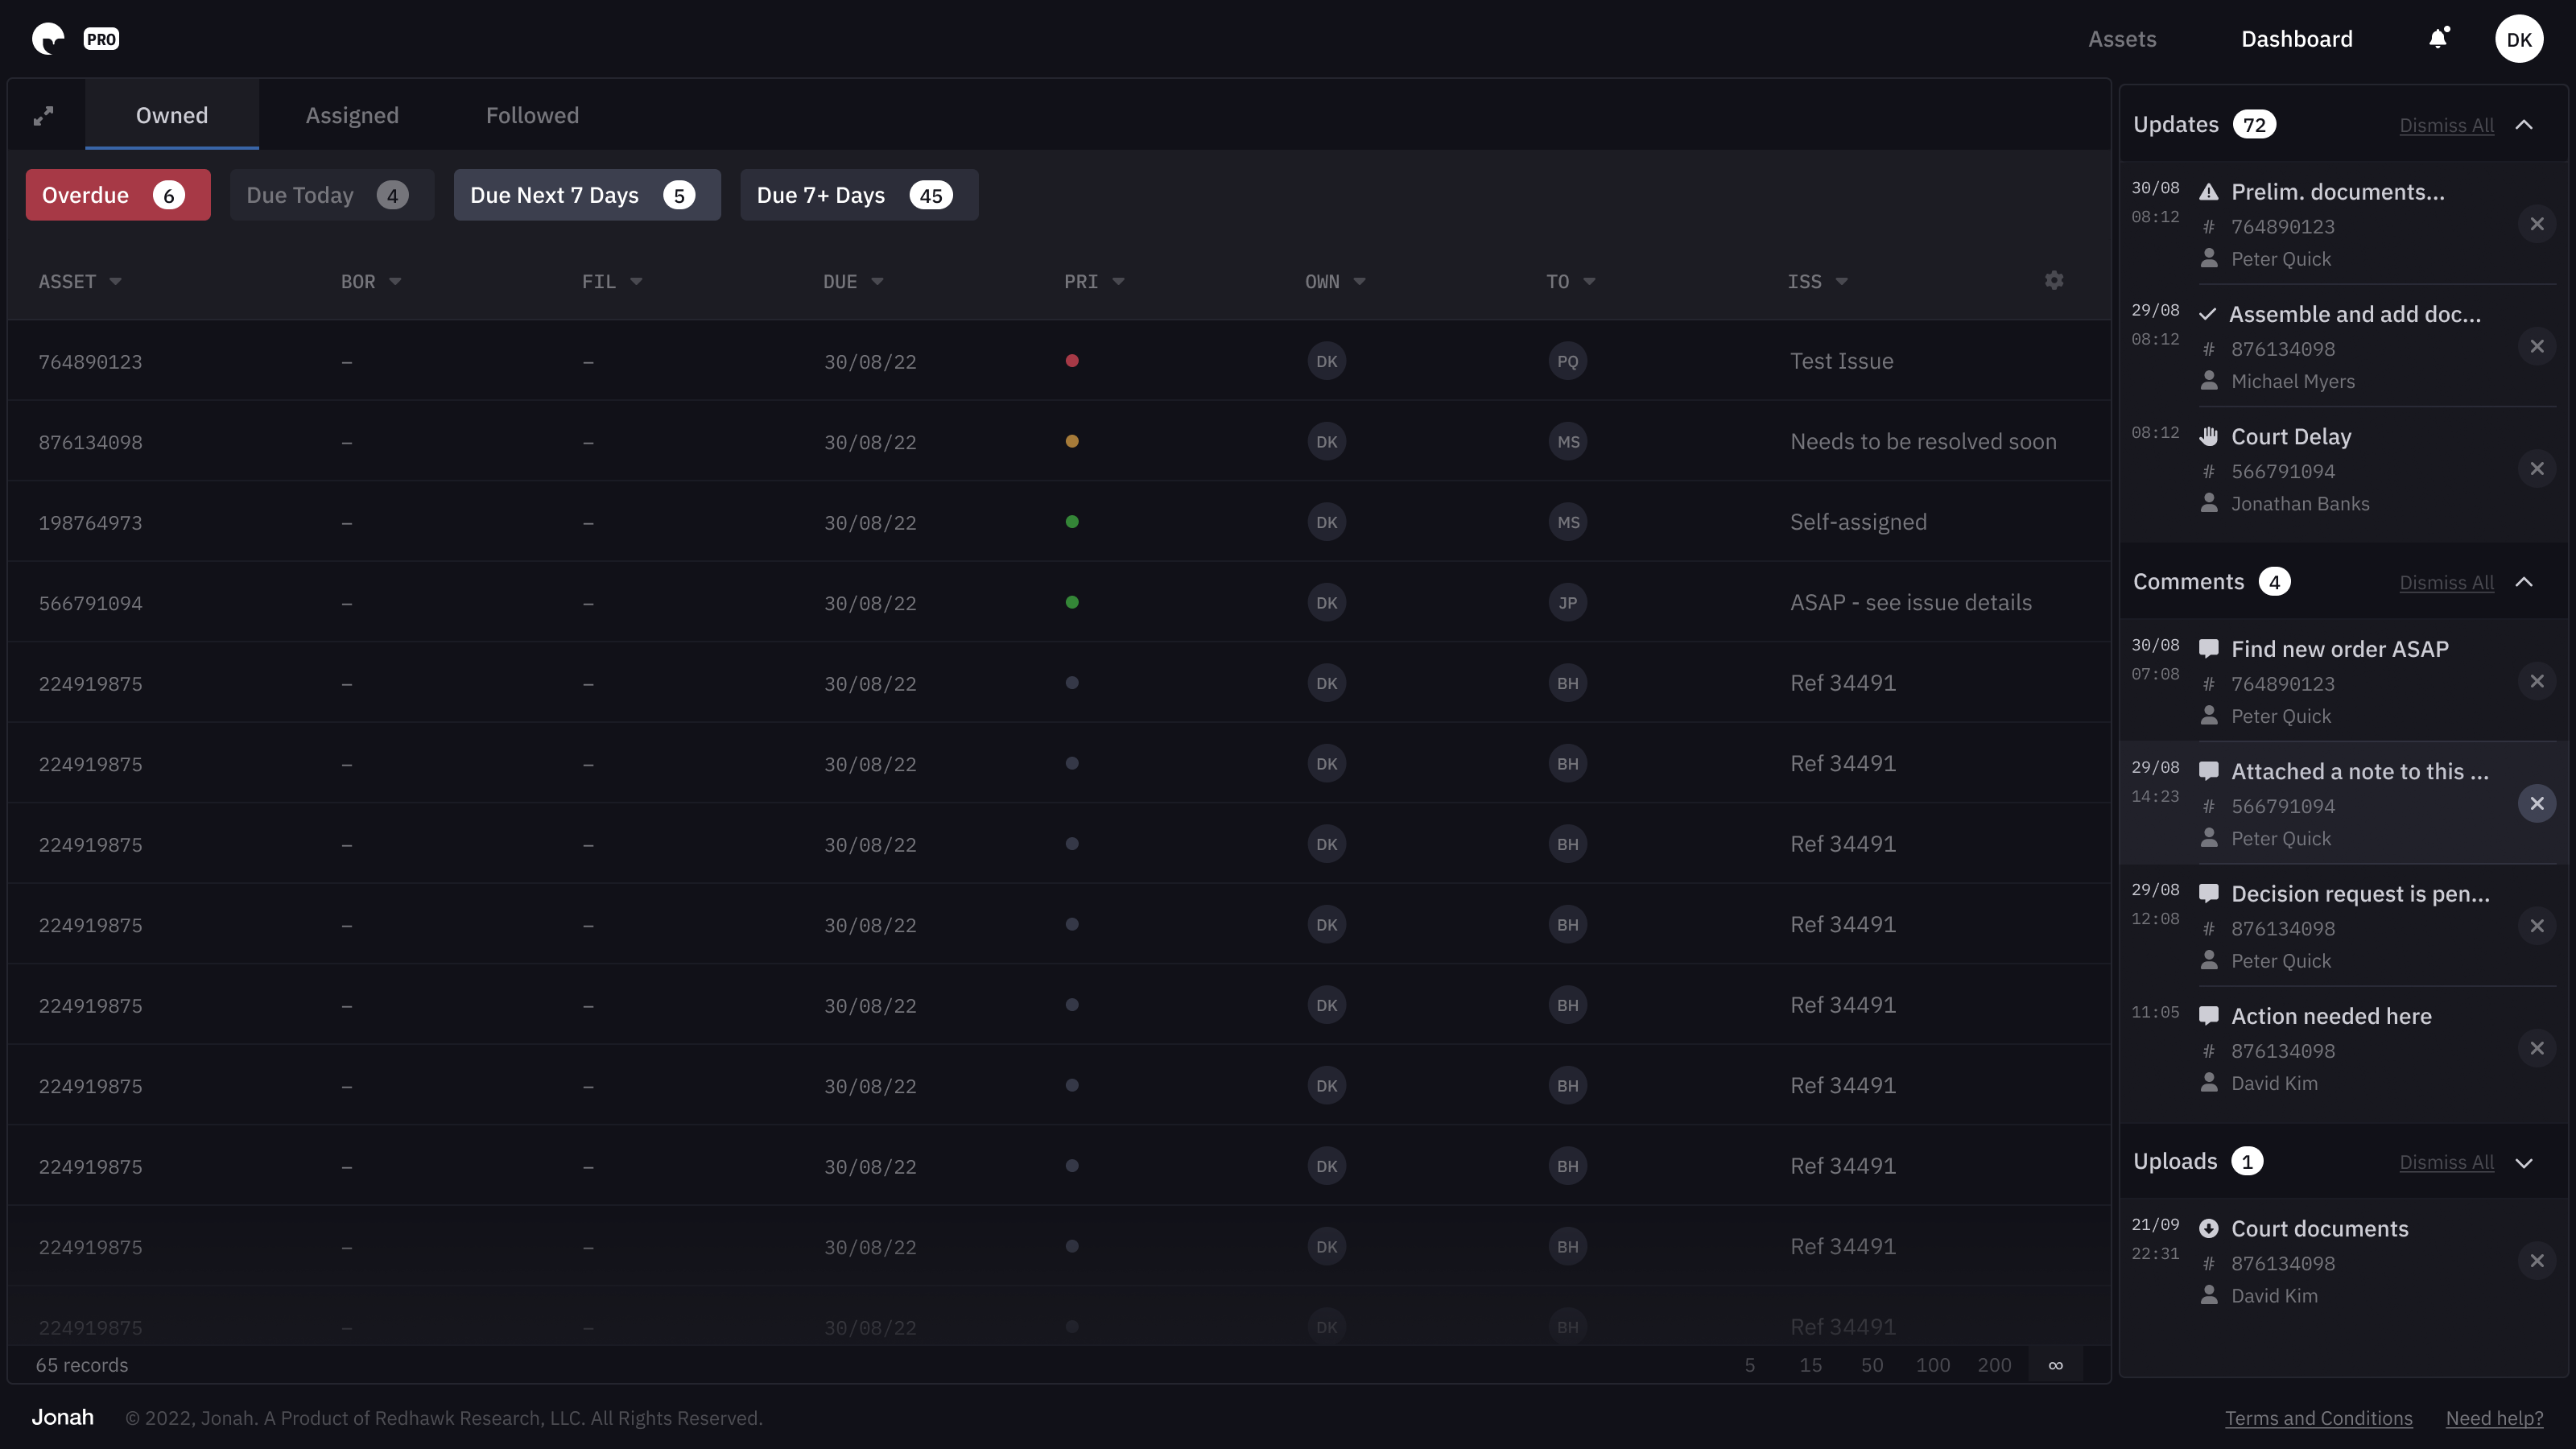The height and width of the screenshot is (1449, 2576).
Task: Collapse the Updates section chevron
Action: [x=2524, y=125]
